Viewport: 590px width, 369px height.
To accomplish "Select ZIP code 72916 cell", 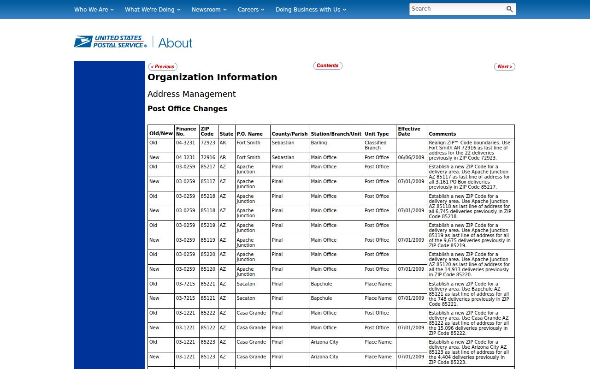I will (208, 158).
